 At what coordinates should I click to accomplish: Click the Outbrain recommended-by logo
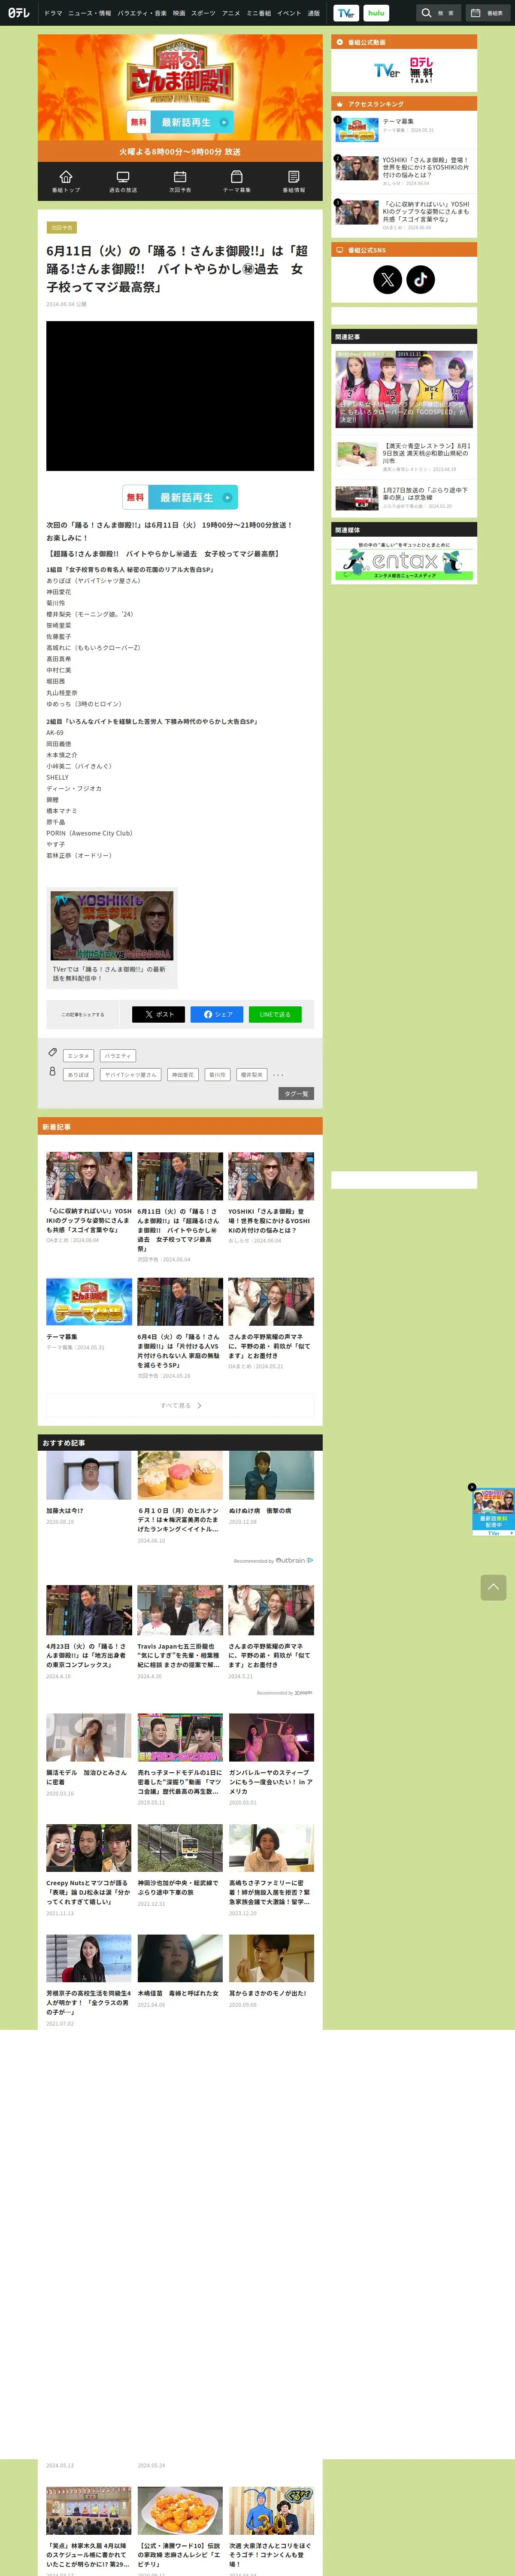pyautogui.click(x=294, y=1560)
